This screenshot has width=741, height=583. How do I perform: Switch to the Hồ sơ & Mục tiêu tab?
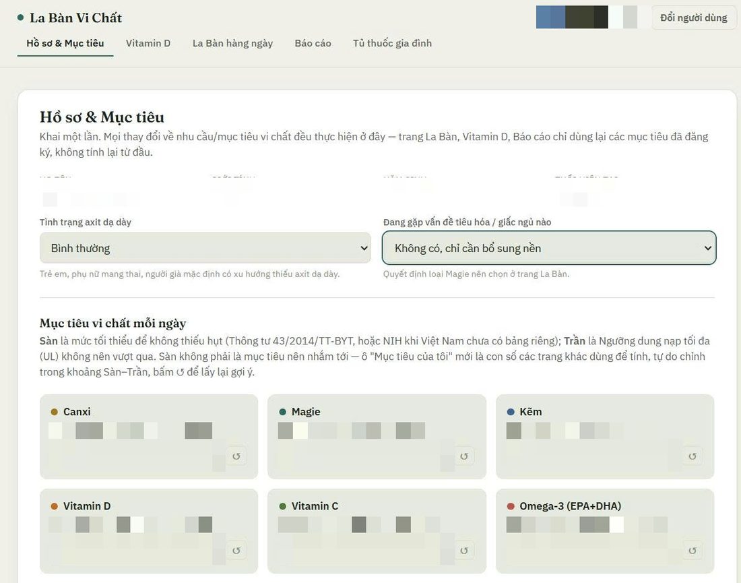(65, 43)
